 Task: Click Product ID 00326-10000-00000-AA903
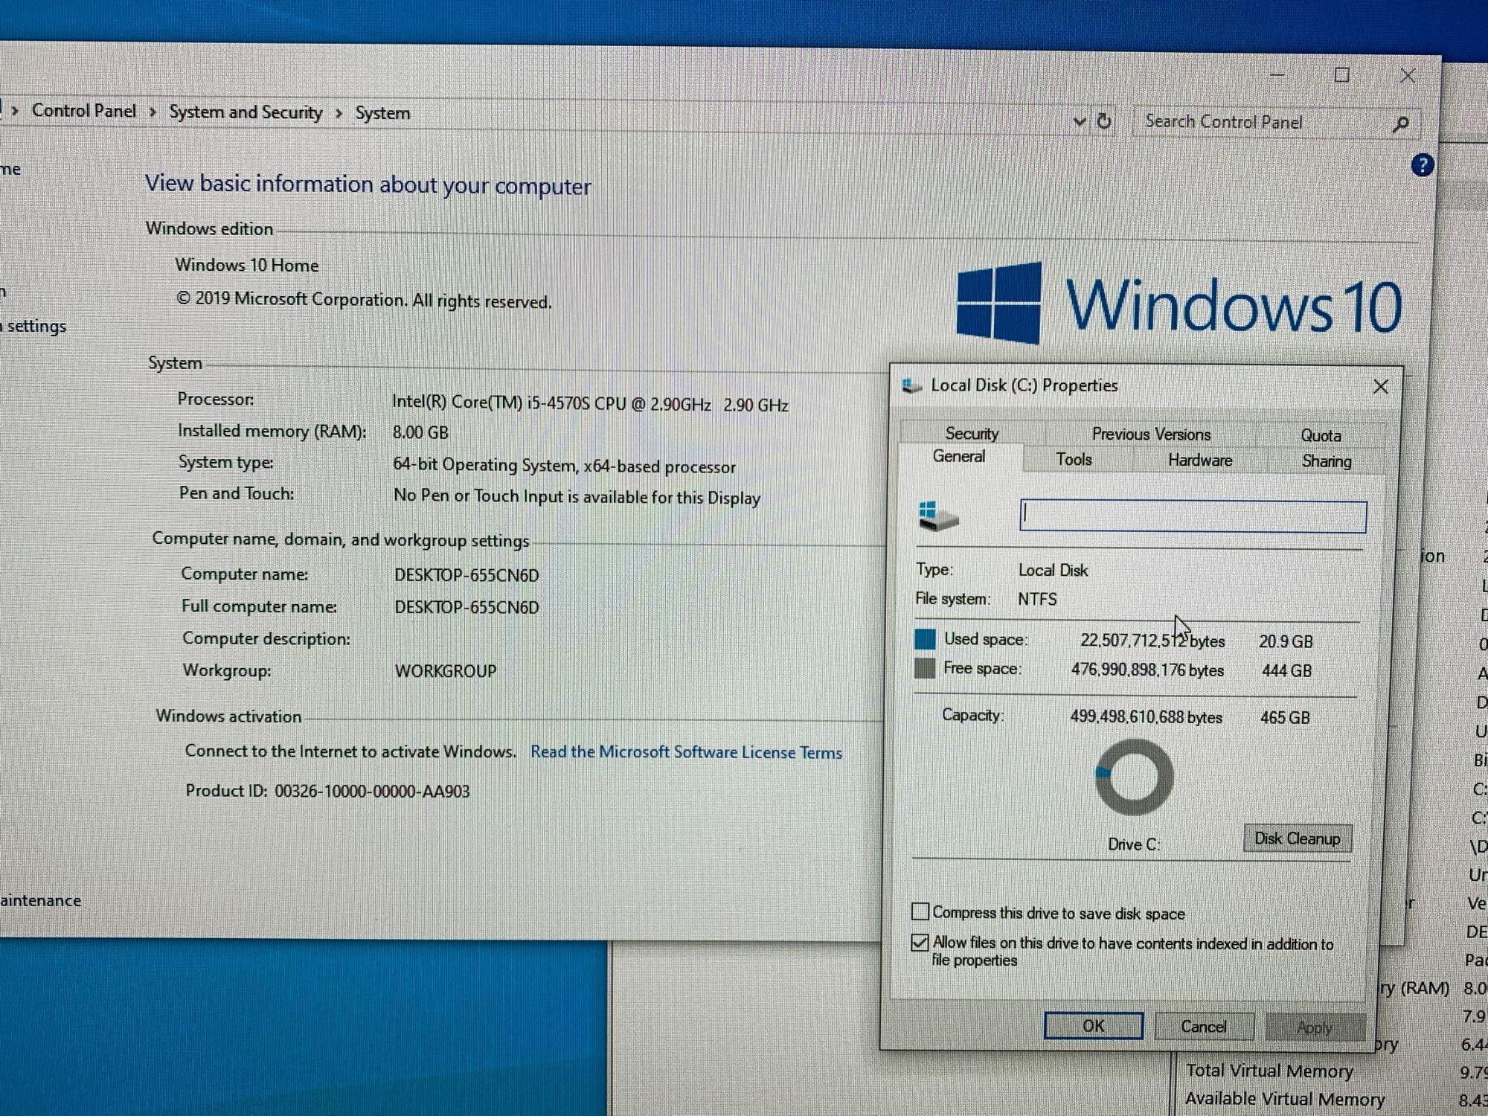point(327,791)
